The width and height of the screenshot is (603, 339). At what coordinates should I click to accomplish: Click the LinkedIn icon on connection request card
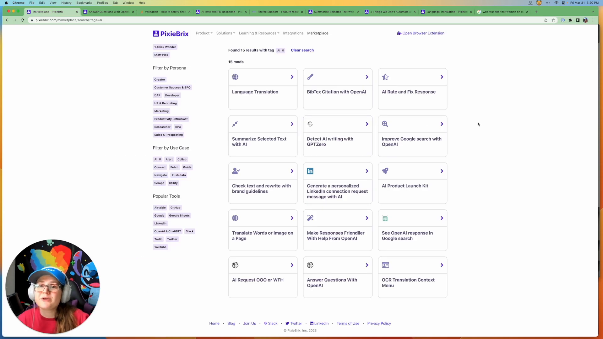coord(310,171)
